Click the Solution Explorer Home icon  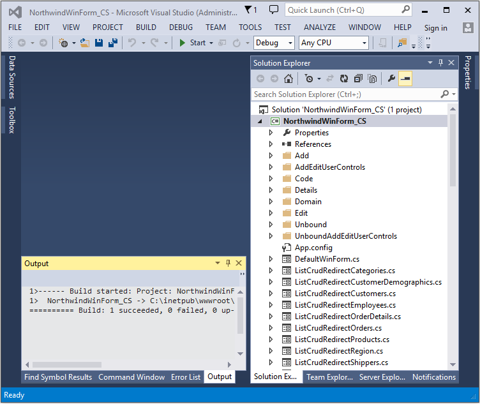point(289,79)
